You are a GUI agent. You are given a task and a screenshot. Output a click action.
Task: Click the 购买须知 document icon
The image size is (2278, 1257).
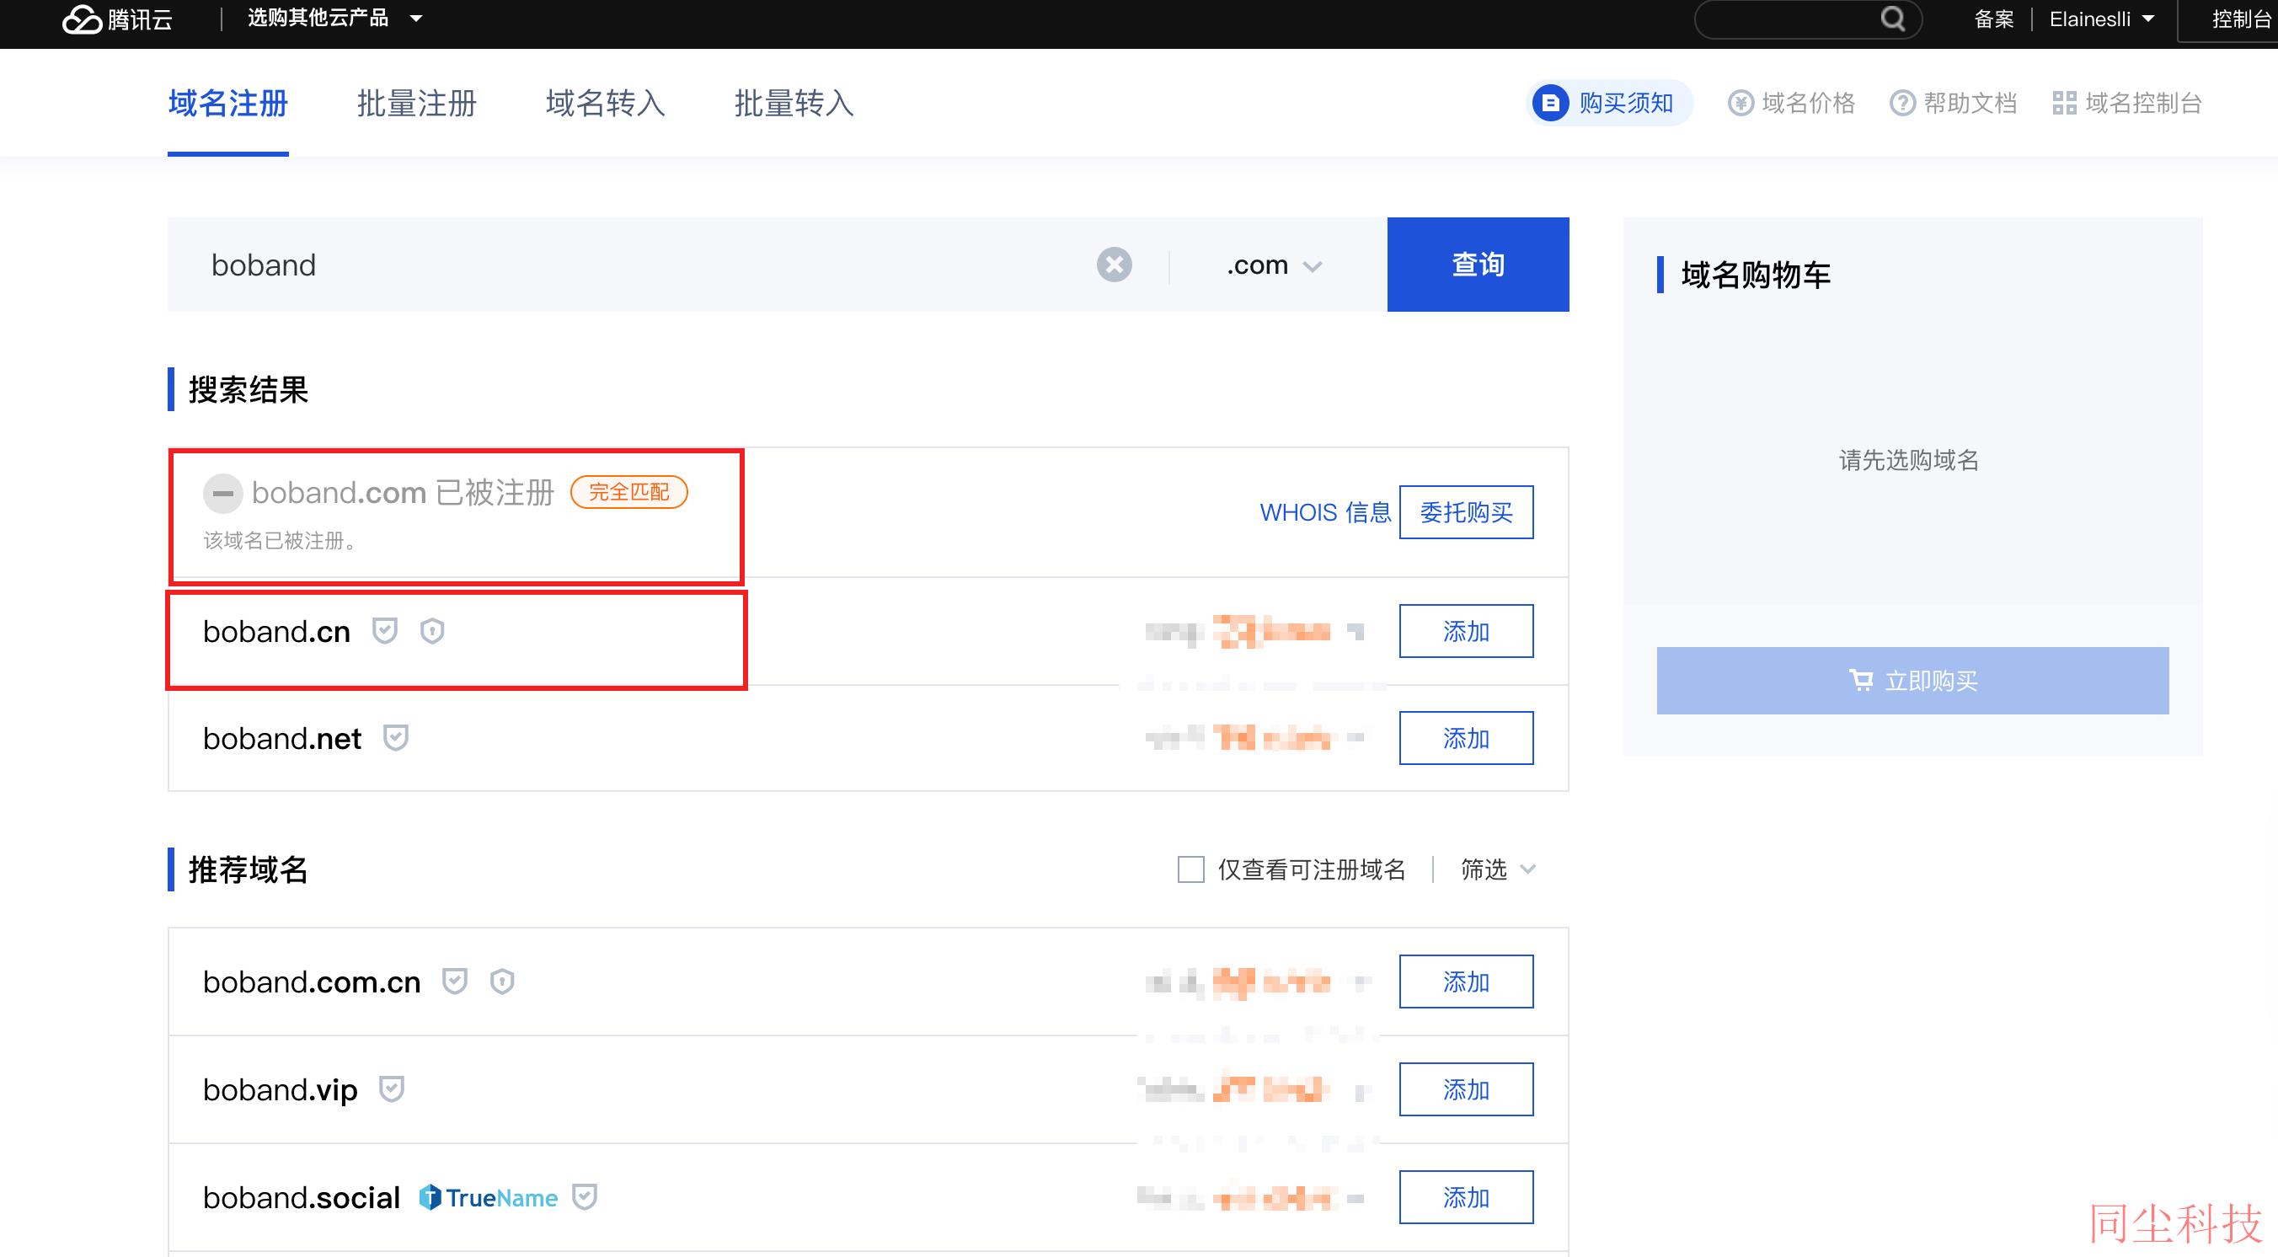click(x=1550, y=103)
